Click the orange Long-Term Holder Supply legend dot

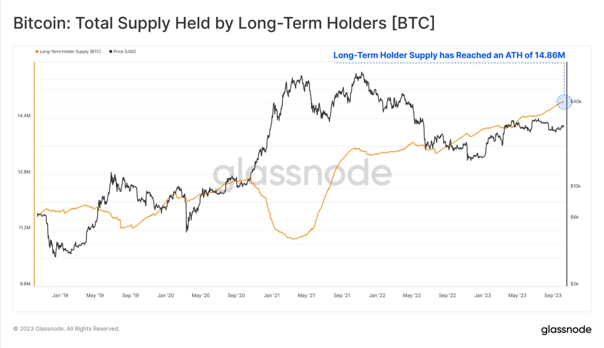click(37, 51)
